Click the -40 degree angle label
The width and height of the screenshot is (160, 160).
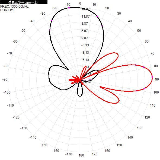tap(32, 21)
